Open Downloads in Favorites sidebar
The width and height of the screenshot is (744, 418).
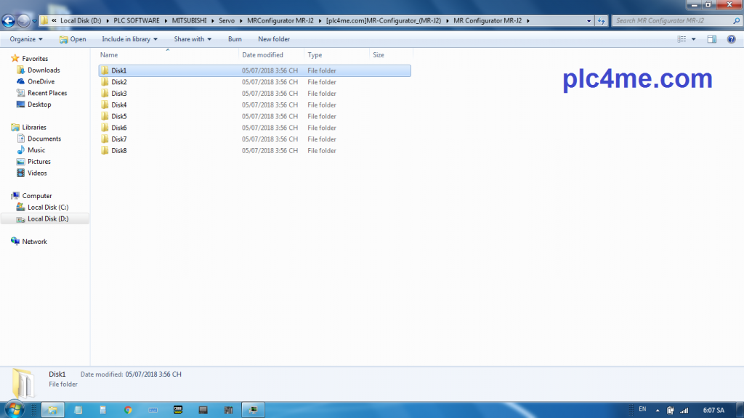coord(44,70)
